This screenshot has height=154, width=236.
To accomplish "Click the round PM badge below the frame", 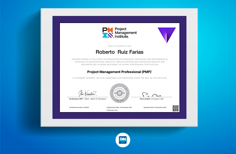I will (123, 140).
